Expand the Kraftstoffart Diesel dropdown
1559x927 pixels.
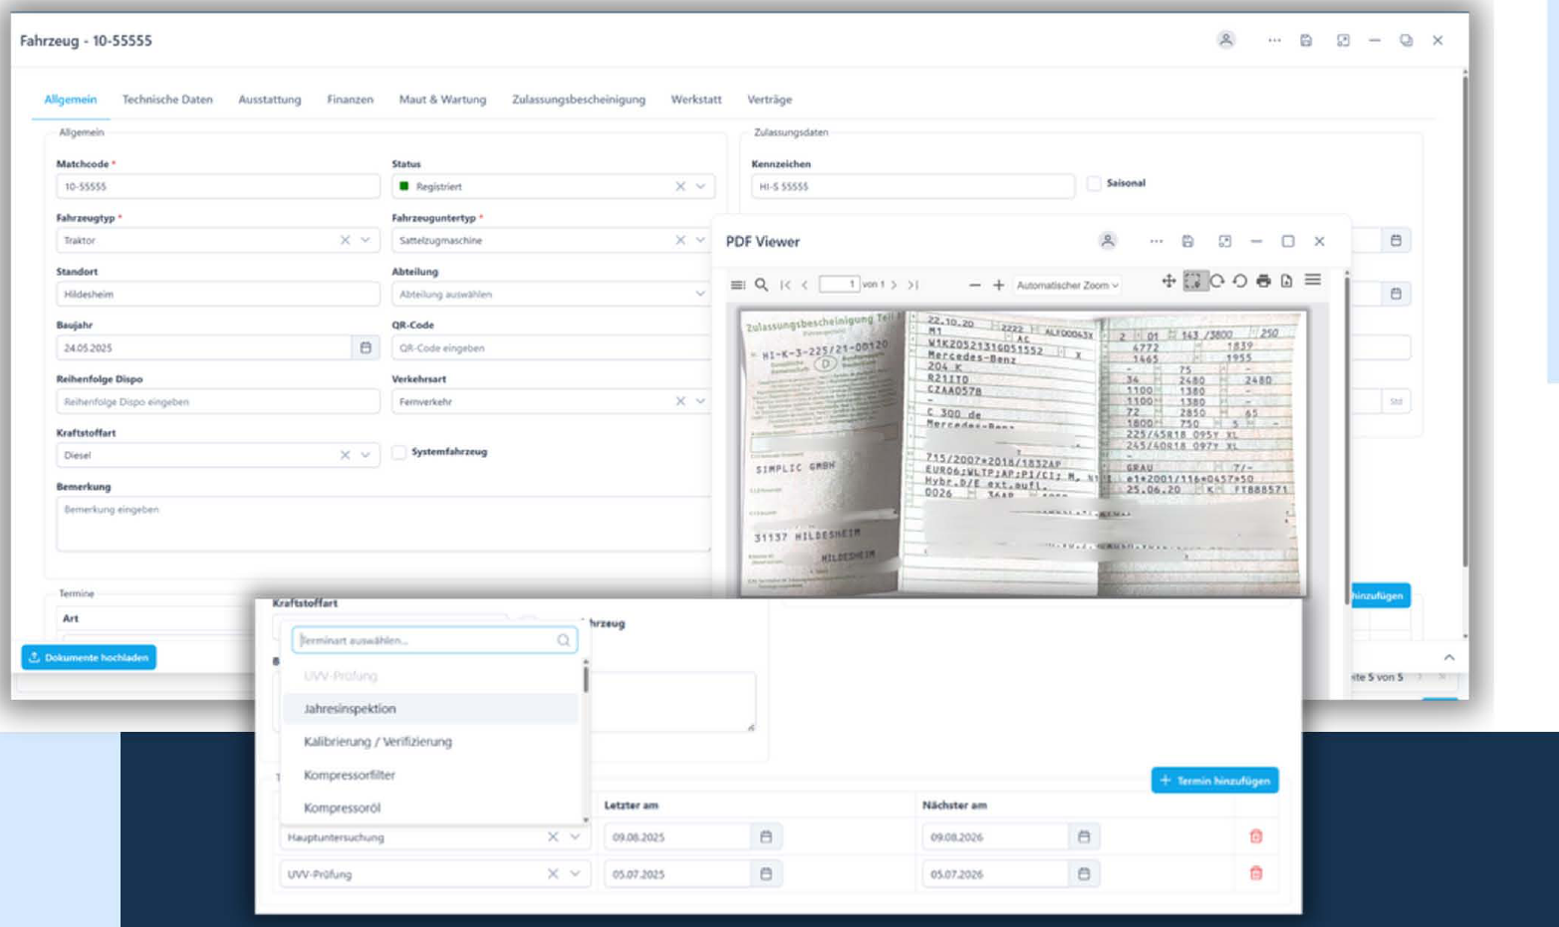click(366, 455)
